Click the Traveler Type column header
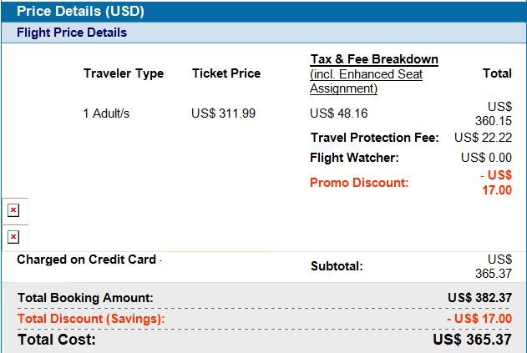 coord(124,73)
